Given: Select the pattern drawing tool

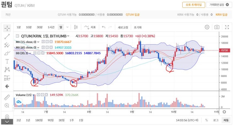Looking at the screenshot, I should pyautogui.click(x=7, y=69).
